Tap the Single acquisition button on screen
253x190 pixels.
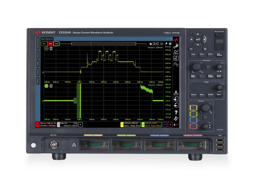(57, 44)
